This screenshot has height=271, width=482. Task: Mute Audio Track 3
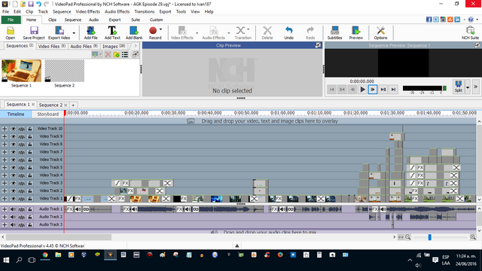(13, 224)
